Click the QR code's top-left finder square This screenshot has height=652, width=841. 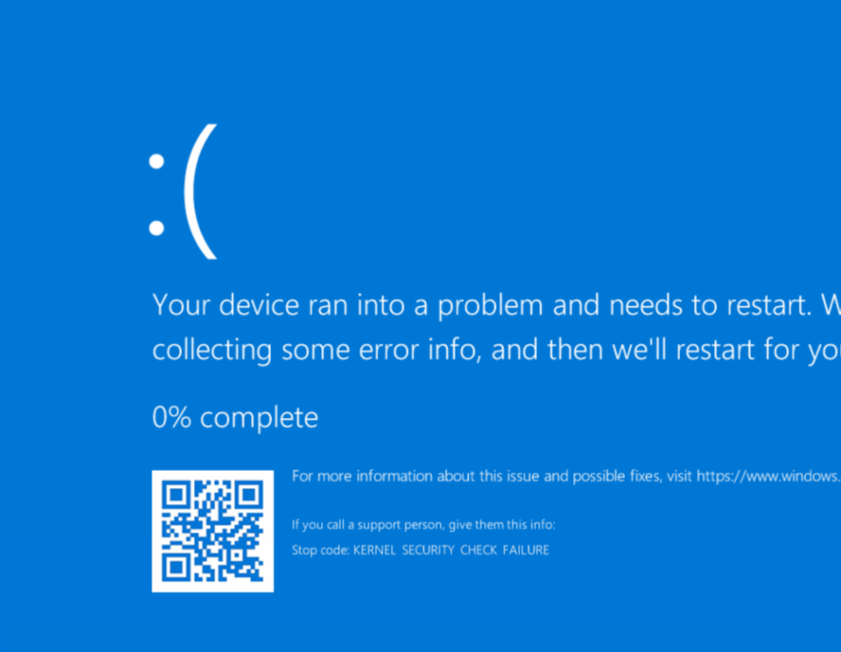pyautogui.click(x=177, y=495)
